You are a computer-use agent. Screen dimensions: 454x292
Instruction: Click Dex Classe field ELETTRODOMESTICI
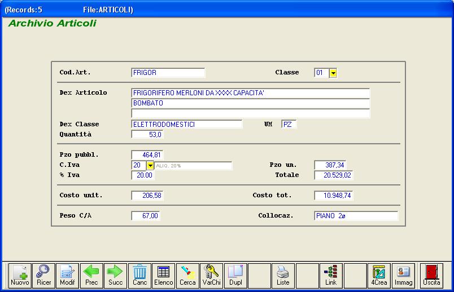187,125
